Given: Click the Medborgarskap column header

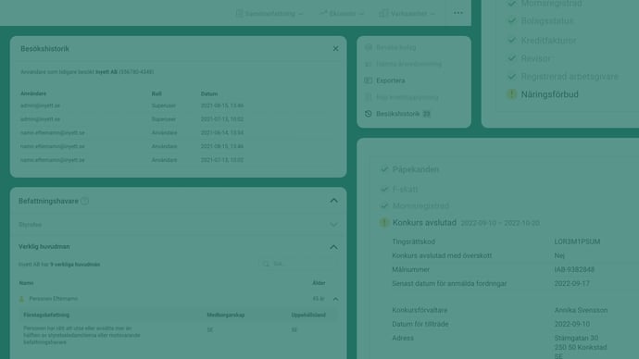Looking at the screenshot, I should (x=225, y=315).
